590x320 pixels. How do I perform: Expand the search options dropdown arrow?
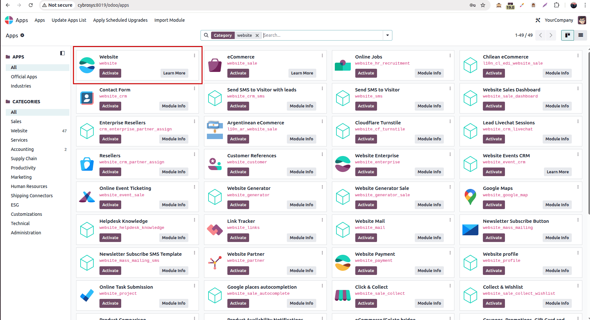point(387,35)
